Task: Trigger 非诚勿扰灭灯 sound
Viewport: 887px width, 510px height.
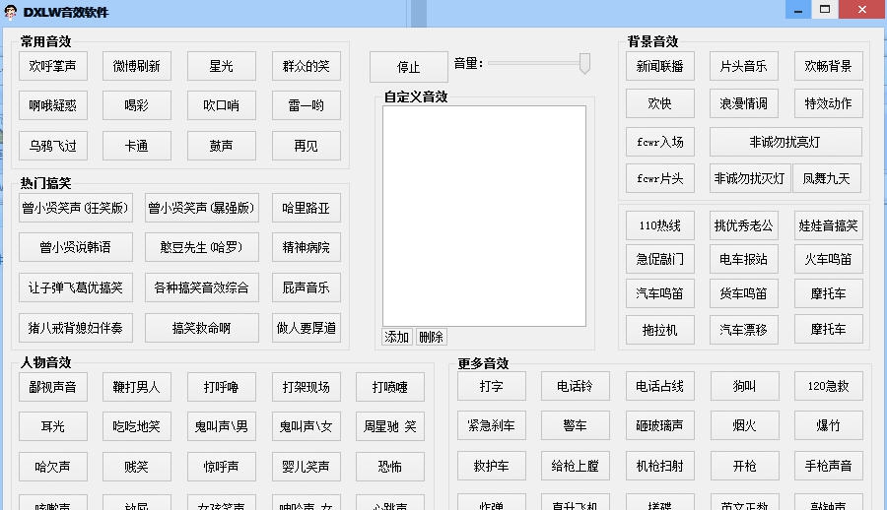Action: [x=750, y=178]
